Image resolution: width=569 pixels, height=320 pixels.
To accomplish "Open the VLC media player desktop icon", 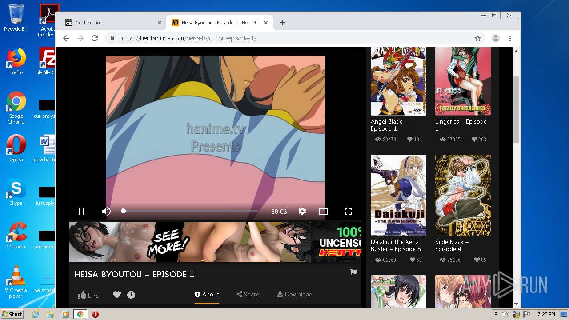I will [x=16, y=282].
